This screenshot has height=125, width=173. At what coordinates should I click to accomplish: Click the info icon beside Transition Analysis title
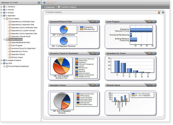point(163,12)
